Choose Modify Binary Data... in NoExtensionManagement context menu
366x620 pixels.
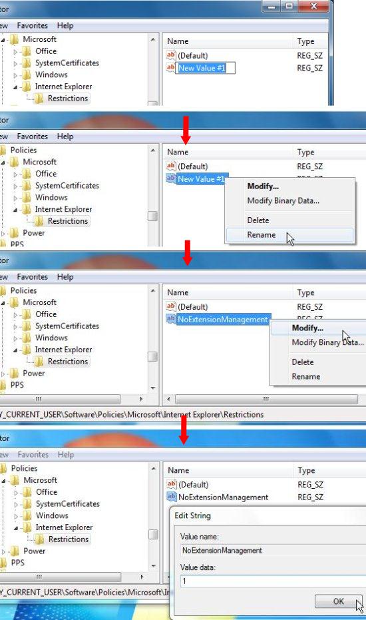318,342
